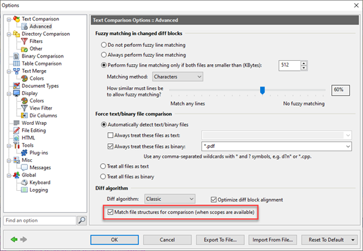Collapse the Text Merge tree node
Image resolution: width=363 pixels, height=251 pixels.
[x=9, y=71]
